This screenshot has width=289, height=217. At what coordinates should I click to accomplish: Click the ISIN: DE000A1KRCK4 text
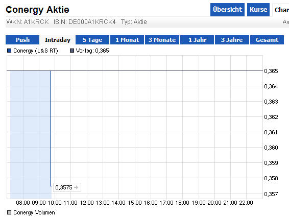[x=85, y=22]
